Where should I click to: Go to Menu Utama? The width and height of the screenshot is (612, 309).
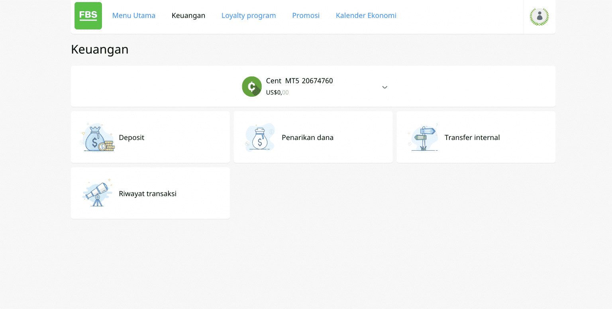[134, 16]
